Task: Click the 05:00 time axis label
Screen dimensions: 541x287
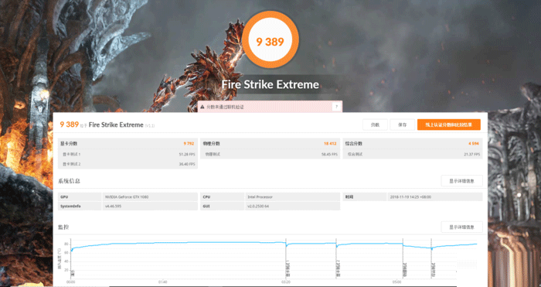Action: 397,282
